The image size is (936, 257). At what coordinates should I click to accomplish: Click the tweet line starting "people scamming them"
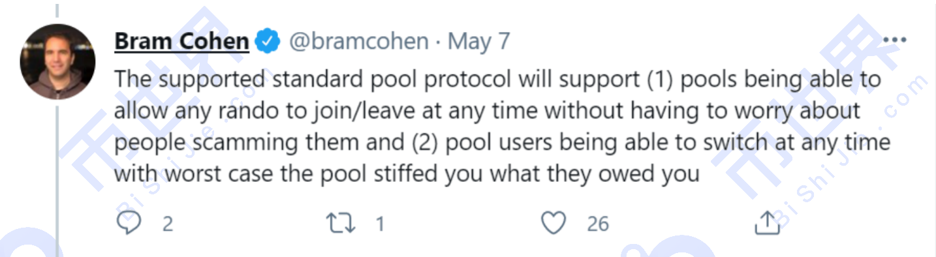[x=503, y=142]
